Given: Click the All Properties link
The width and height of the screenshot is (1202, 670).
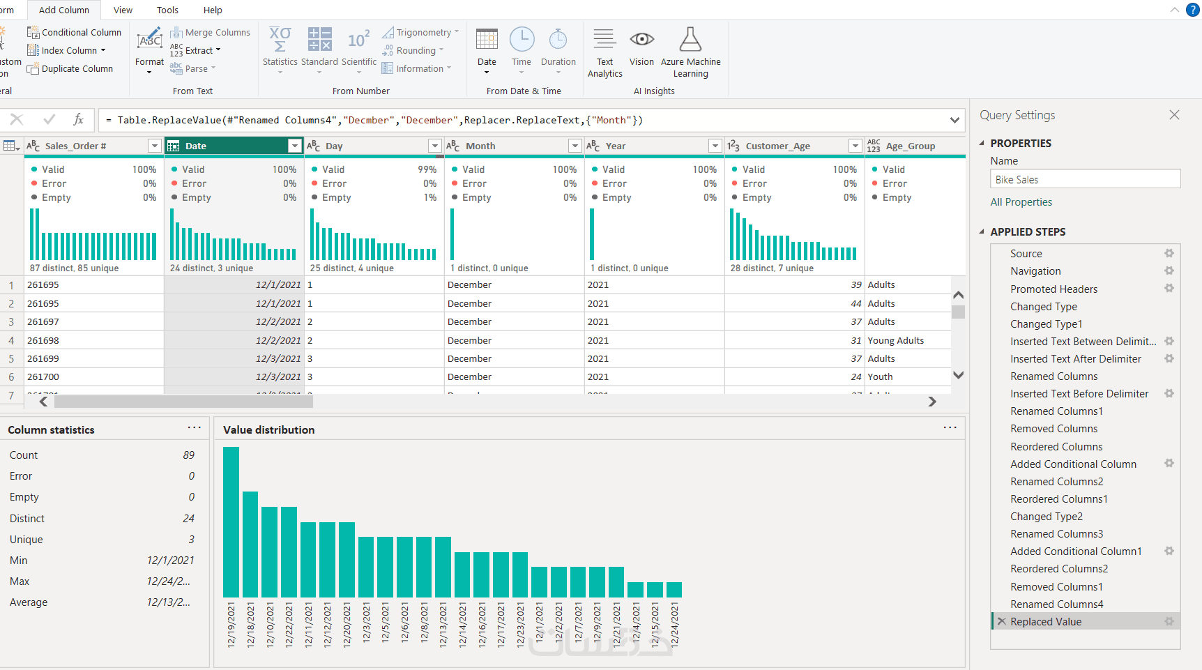Looking at the screenshot, I should tap(1021, 202).
